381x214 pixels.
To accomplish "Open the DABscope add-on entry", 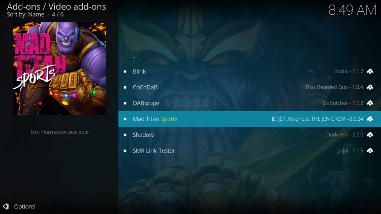I will [249, 103].
